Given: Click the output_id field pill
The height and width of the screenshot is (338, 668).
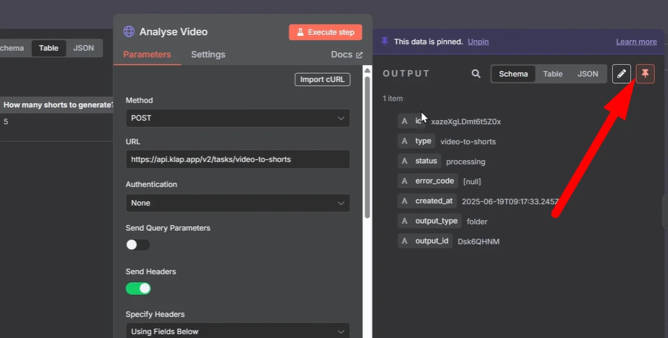Looking at the screenshot, I should 424,241.
